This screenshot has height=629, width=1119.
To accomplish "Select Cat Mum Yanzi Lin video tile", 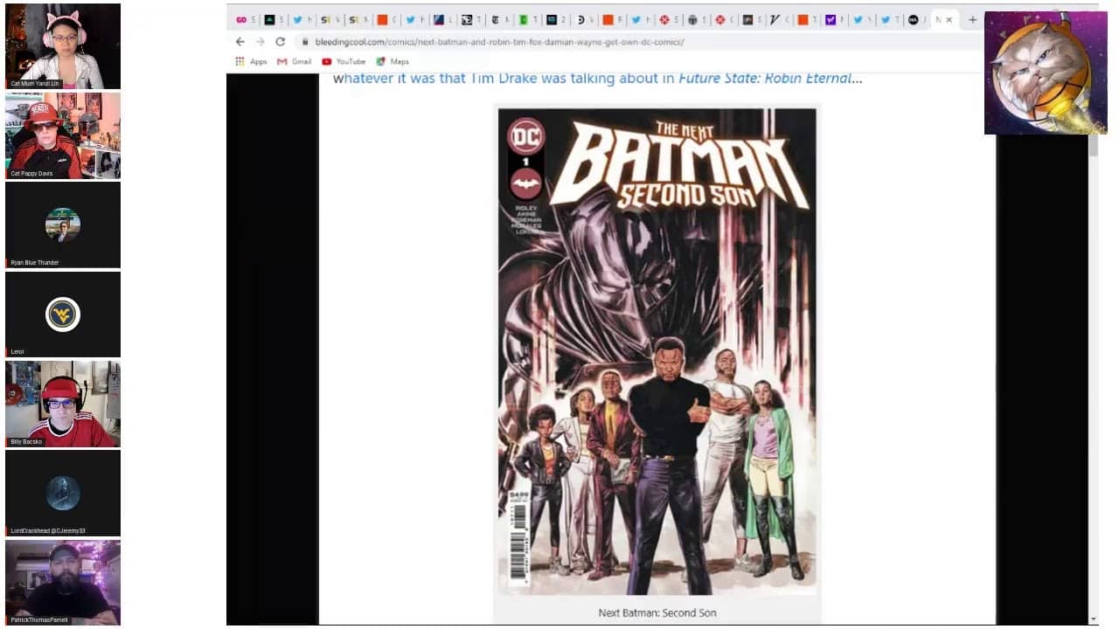I will pos(63,45).
